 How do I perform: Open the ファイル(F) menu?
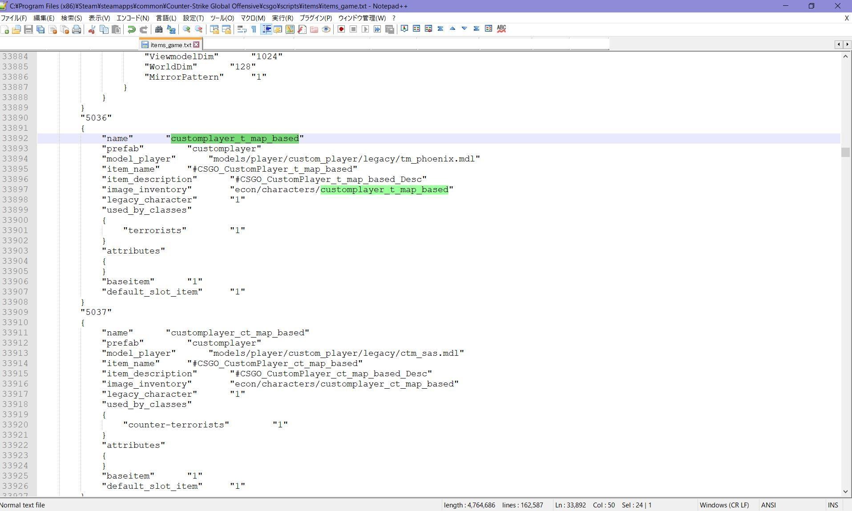click(x=14, y=18)
